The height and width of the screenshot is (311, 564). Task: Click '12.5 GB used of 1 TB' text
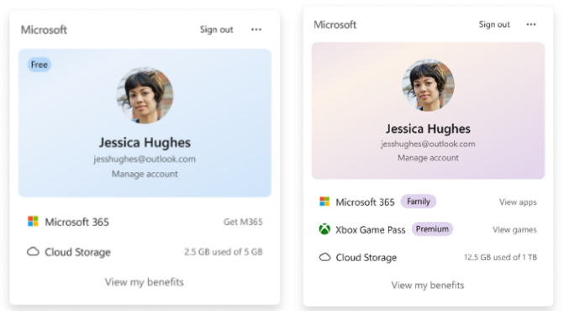(500, 257)
